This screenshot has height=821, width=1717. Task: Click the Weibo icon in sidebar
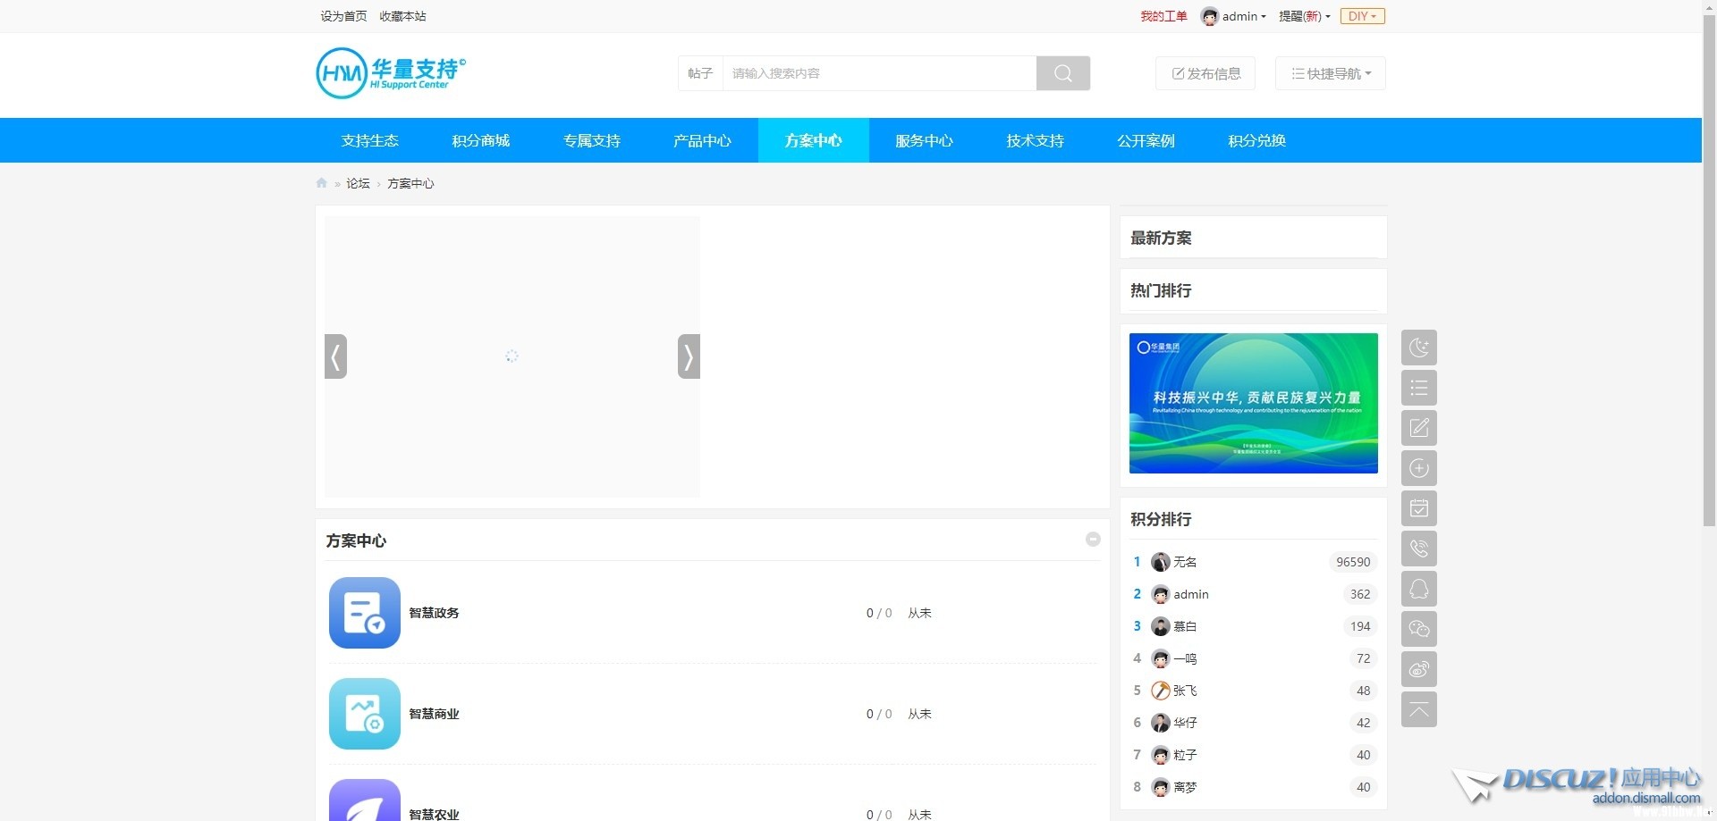pos(1418,669)
